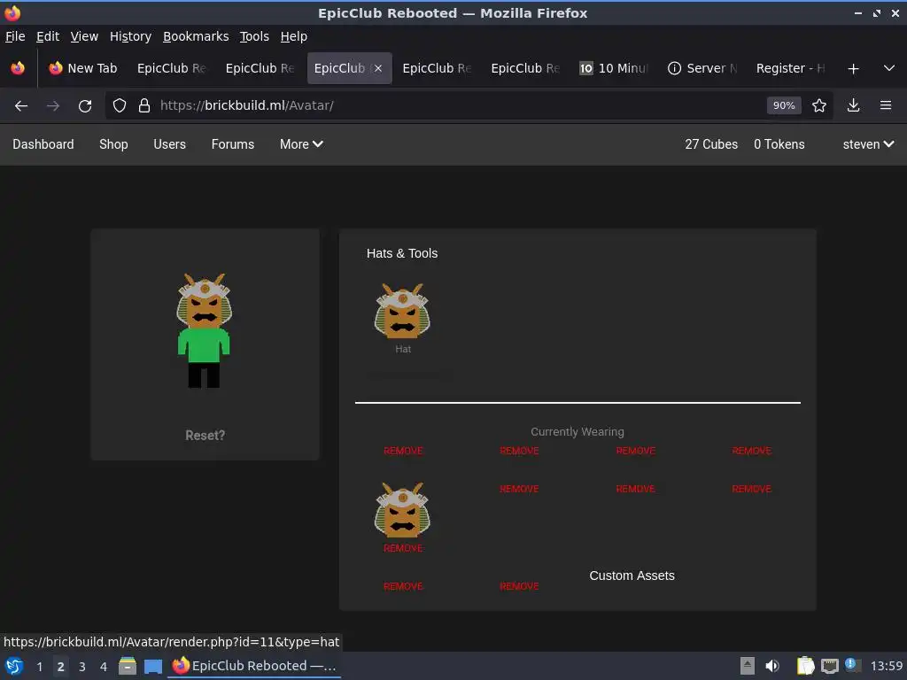
Task: Switch to the 10 Minu tab
Action: 615,68
